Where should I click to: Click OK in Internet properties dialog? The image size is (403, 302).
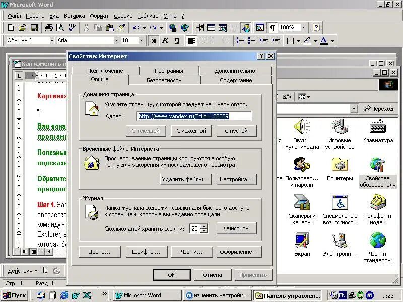(x=172, y=275)
